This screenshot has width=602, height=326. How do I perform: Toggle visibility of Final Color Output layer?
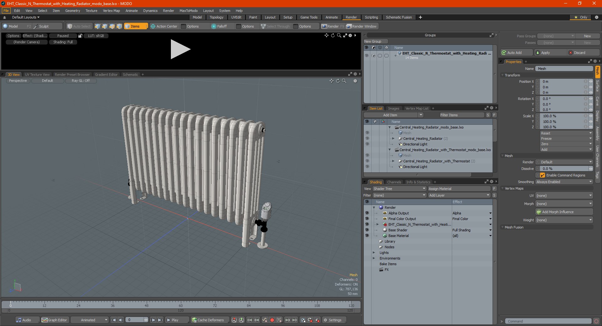tap(367, 219)
